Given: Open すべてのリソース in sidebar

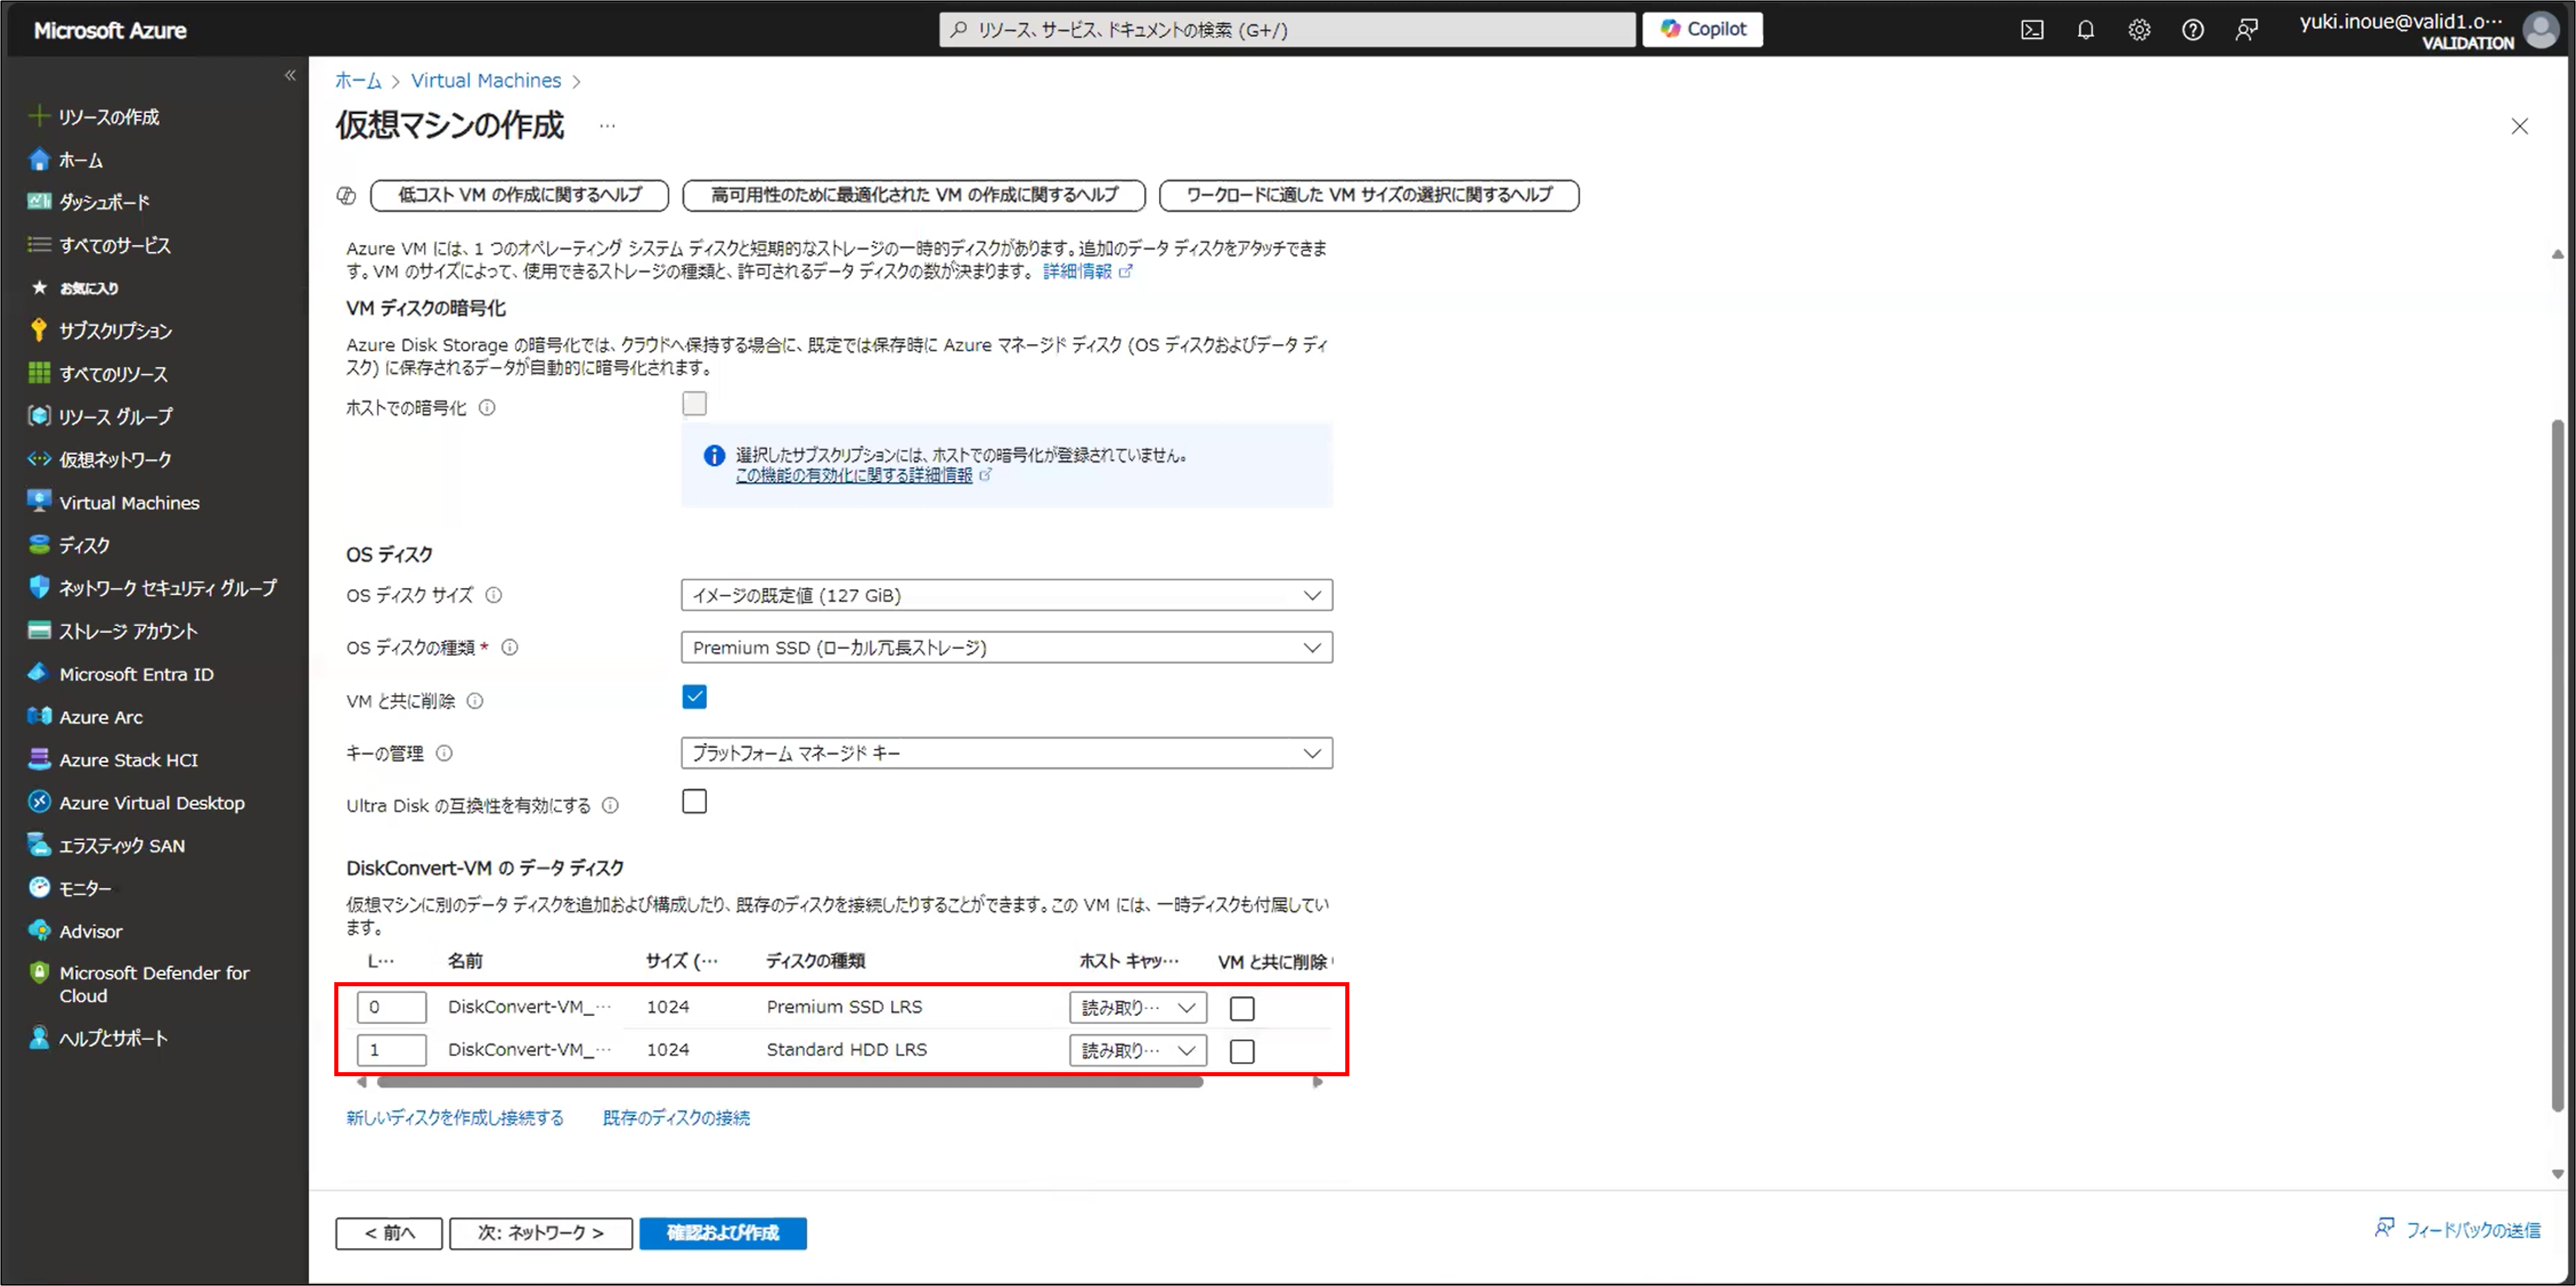Looking at the screenshot, I should [x=113, y=374].
